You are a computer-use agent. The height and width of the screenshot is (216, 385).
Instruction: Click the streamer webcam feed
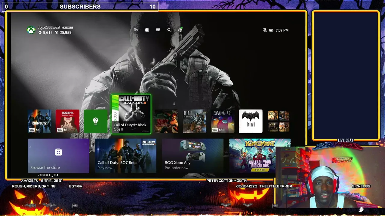(330, 178)
